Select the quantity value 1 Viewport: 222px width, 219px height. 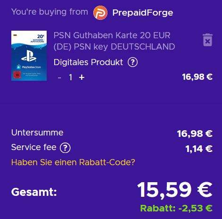[x=71, y=77]
